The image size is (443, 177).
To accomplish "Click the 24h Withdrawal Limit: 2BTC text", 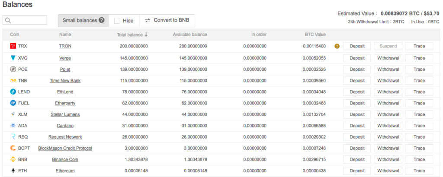I will pyautogui.click(x=376, y=22).
